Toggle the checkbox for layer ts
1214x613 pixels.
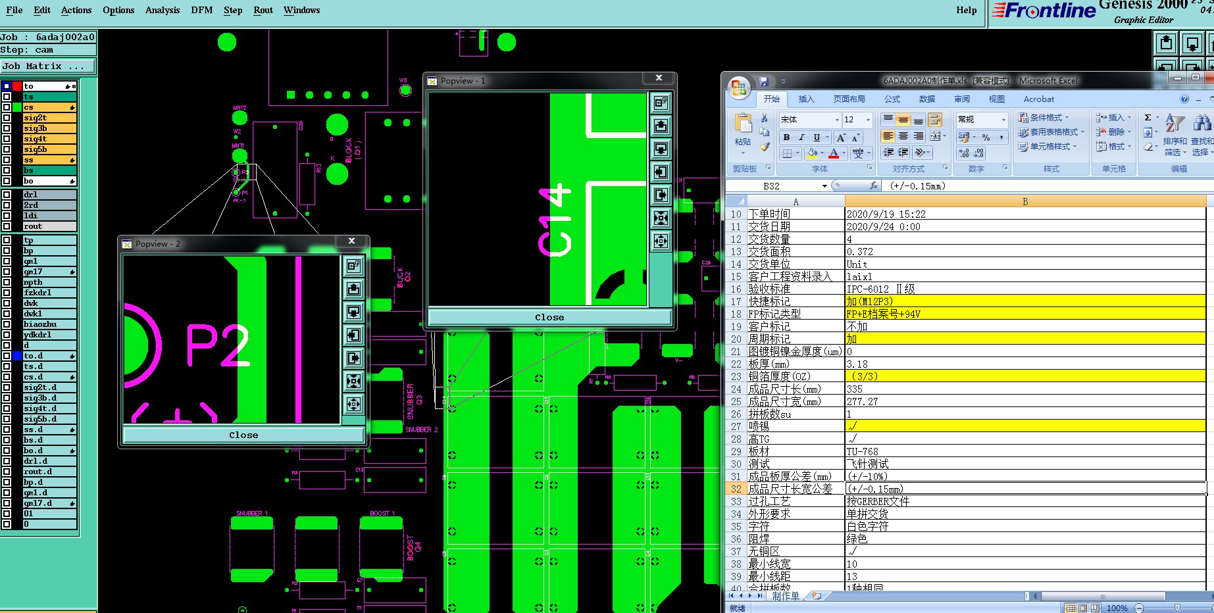[7, 97]
